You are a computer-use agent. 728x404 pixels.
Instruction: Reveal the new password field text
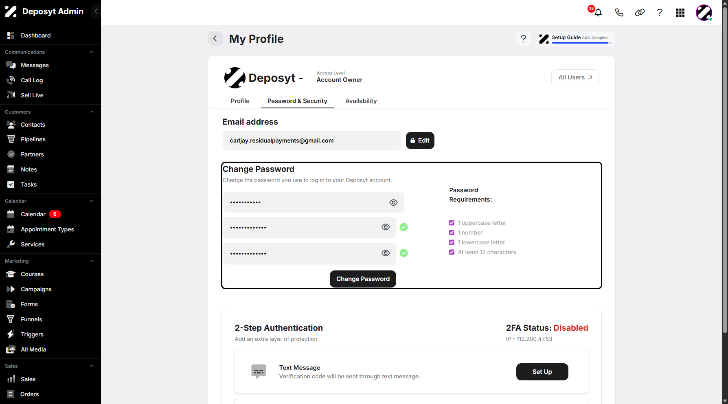[x=386, y=227]
